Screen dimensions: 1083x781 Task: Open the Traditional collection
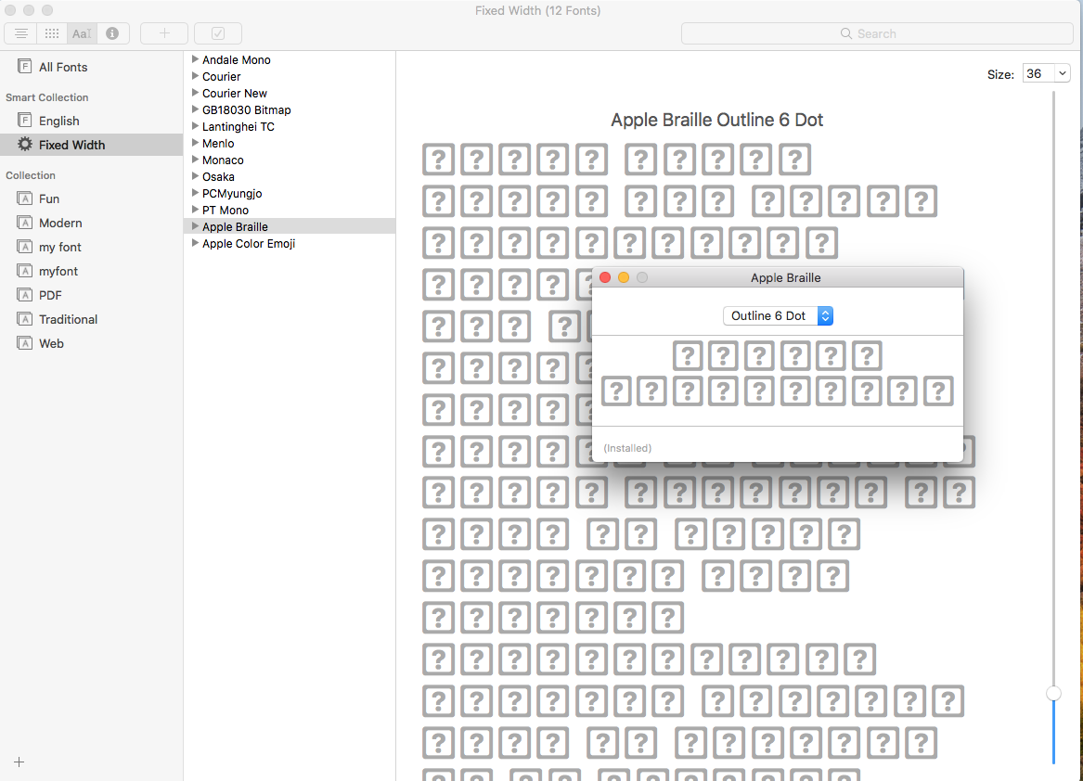(x=68, y=319)
